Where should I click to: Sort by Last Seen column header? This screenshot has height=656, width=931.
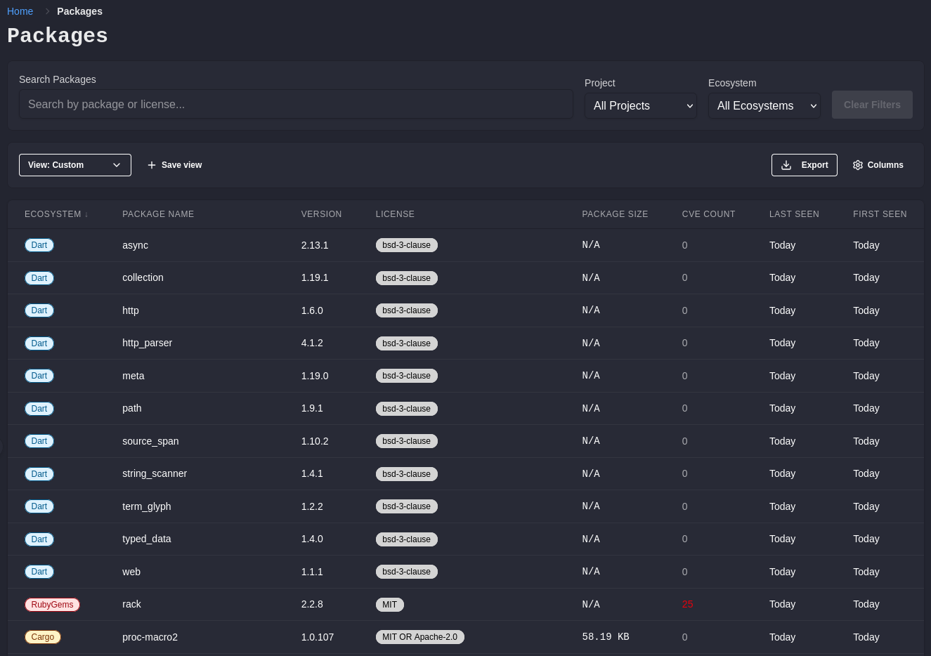coord(794,214)
